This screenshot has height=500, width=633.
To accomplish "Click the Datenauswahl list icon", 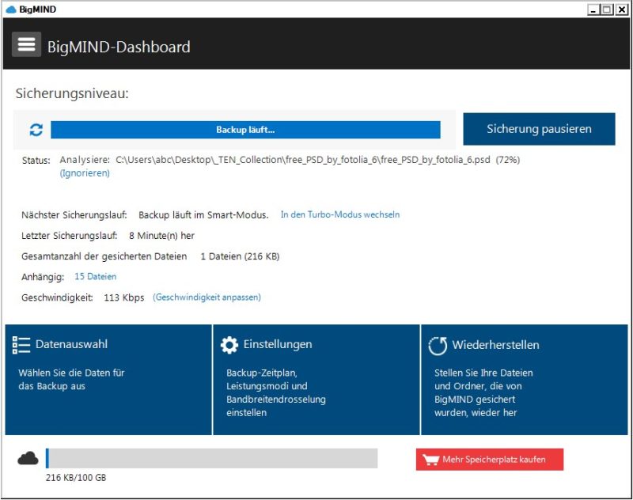I will click(21, 345).
